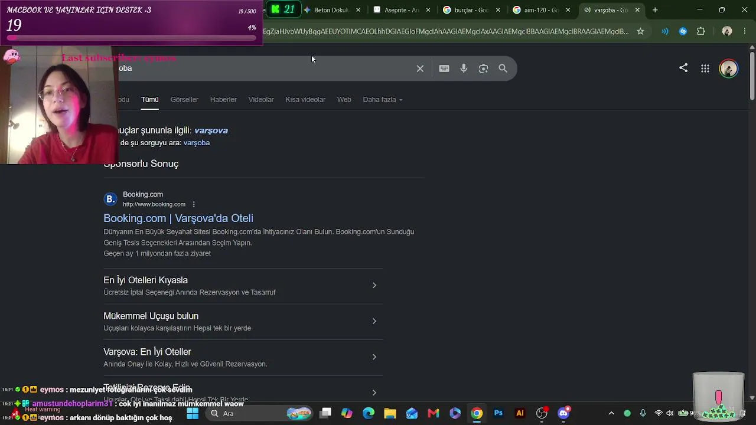Image resolution: width=756 pixels, height=425 pixels.
Task: Close the Beton Dokulu tab
Action: [x=358, y=10]
